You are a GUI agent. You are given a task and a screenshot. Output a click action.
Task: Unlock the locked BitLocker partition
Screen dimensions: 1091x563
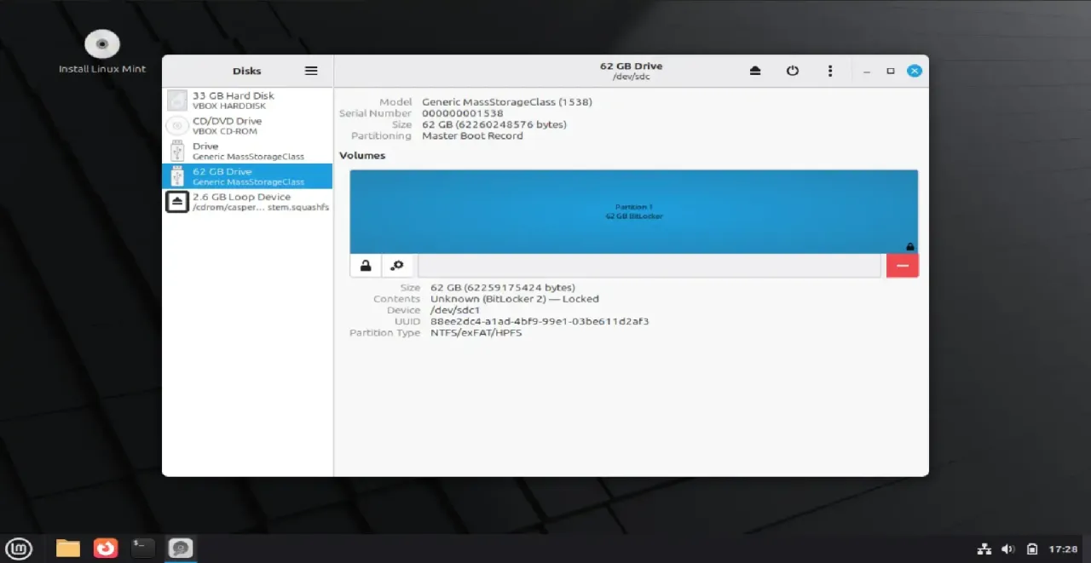coord(365,265)
